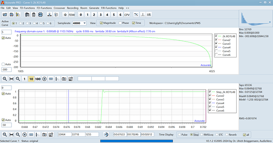Click fit-width arrows icon in the frequency toolbar

pos(11,79)
